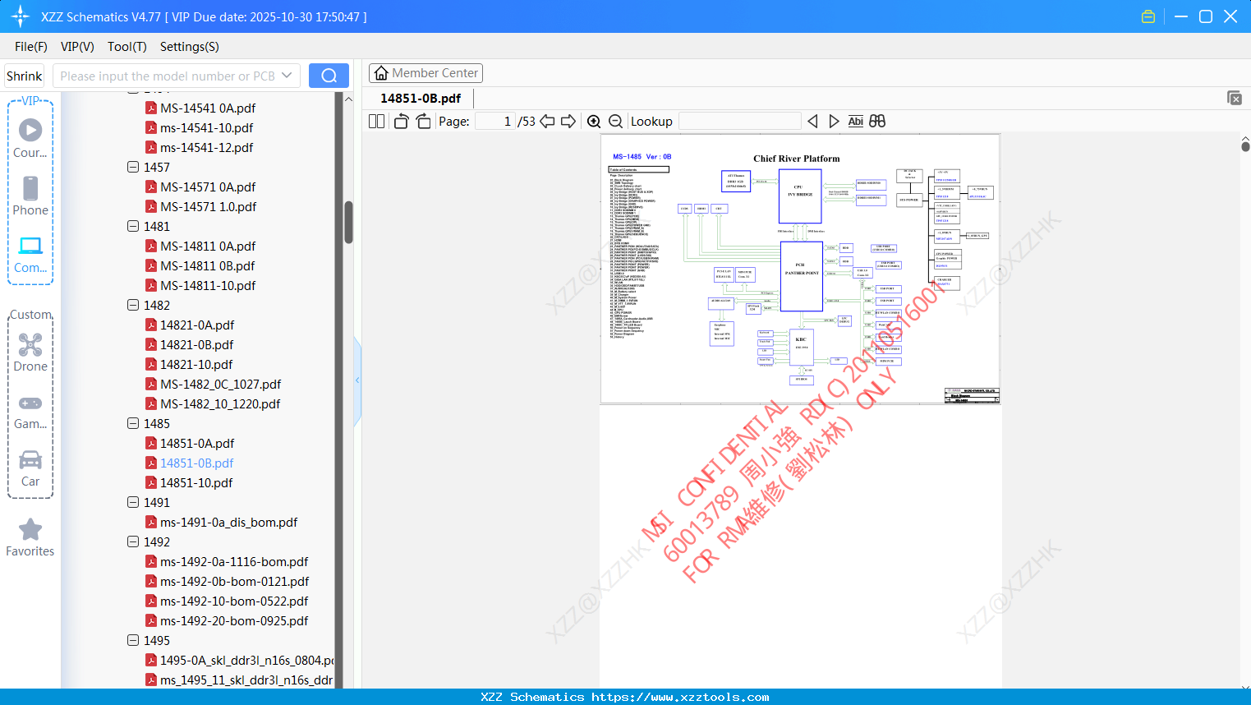
Task: Open the Course category in sidebar
Action: coord(30,139)
